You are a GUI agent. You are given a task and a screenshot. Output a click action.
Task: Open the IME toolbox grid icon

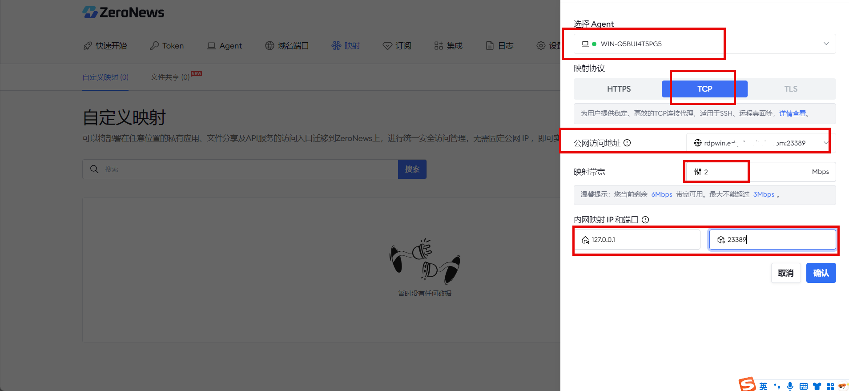pyautogui.click(x=830, y=386)
